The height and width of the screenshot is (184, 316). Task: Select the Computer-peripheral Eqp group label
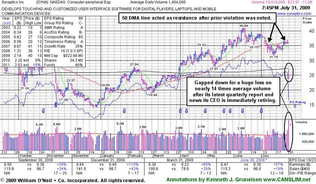coord(89,2)
